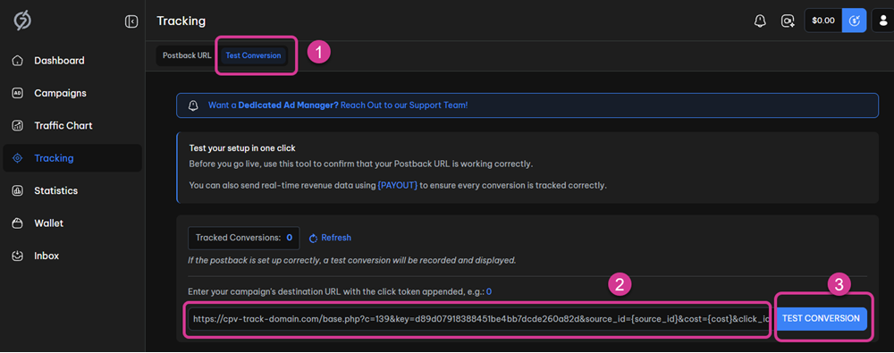Image resolution: width=894 pixels, height=353 pixels.
Task: Select the Test Conversion tab
Action: point(253,56)
